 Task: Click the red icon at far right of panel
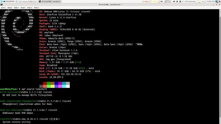pyautogui.click(x=219, y=2)
